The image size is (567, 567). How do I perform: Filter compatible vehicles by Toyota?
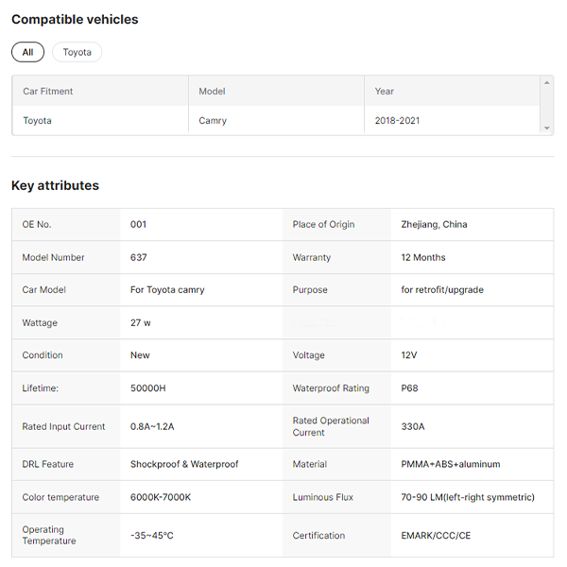77,52
